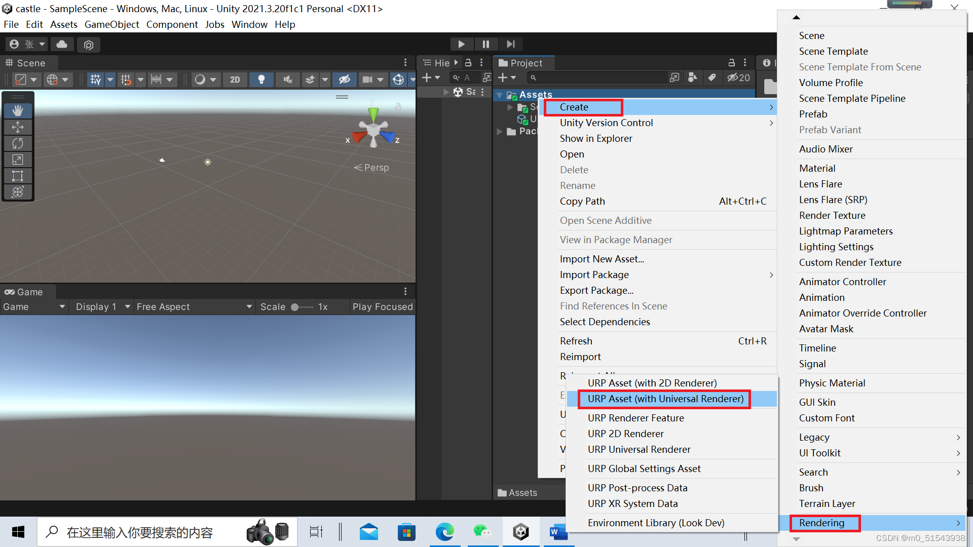Viewport: 973px width, 547px height.
Task: Click the Scale slider in Game view
Action: pos(295,306)
